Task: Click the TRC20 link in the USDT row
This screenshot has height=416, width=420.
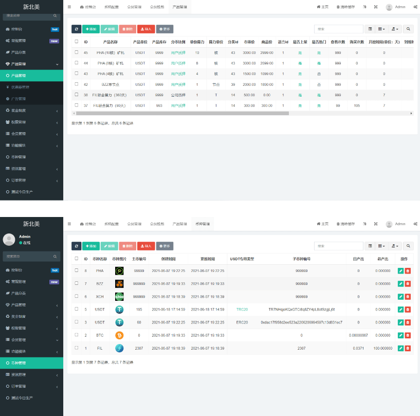Action: click(242, 310)
